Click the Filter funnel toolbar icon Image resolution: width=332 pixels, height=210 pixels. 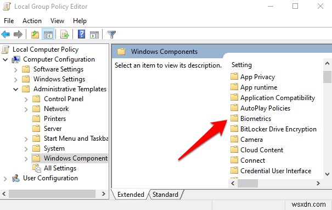(111, 35)
